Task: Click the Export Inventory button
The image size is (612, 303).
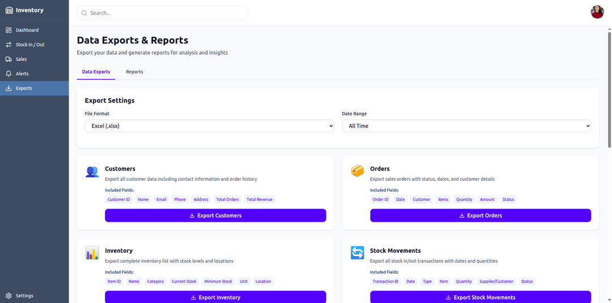Action: tap(215, 297)
